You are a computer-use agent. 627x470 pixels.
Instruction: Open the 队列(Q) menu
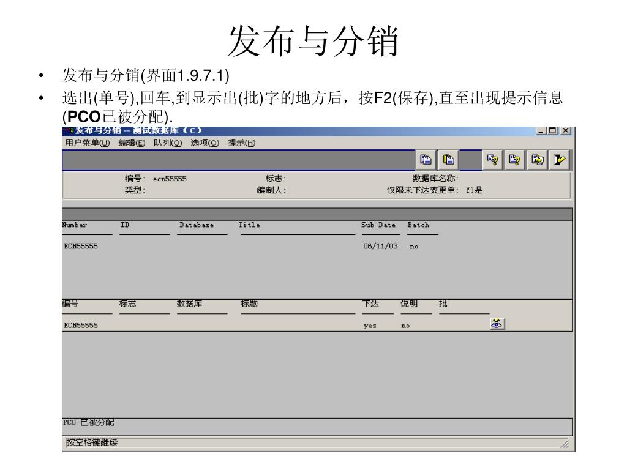coord(168,143)
